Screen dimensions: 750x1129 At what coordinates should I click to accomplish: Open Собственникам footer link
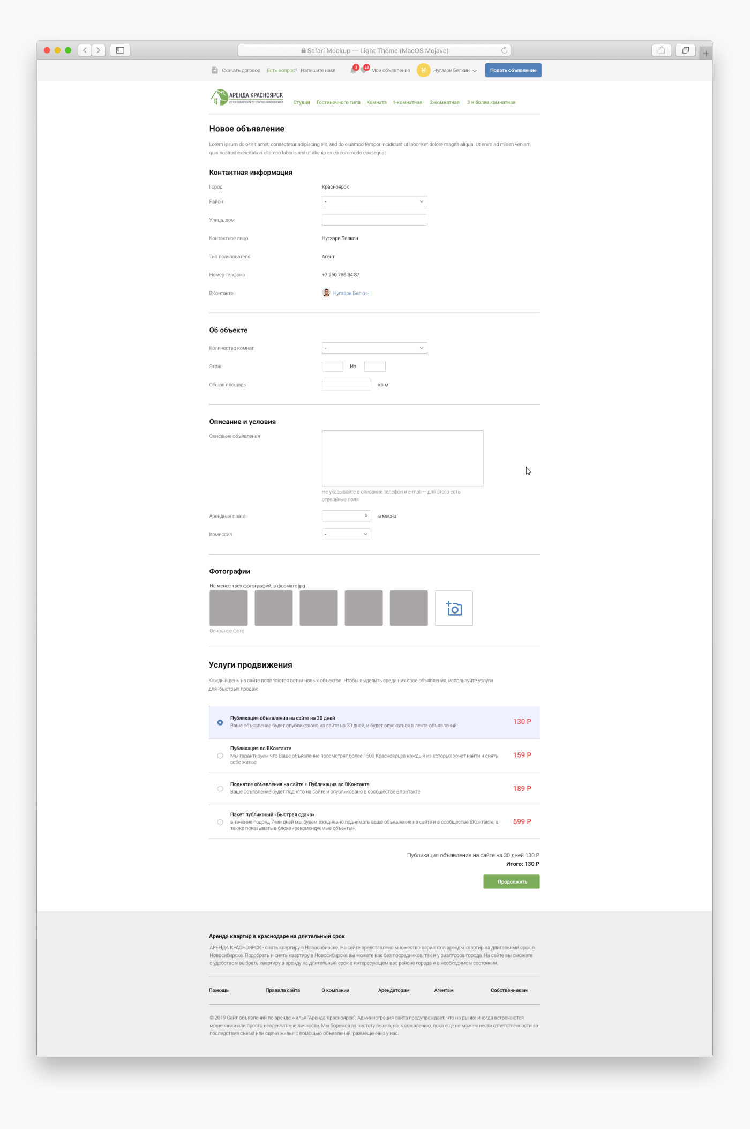point(509,990)
